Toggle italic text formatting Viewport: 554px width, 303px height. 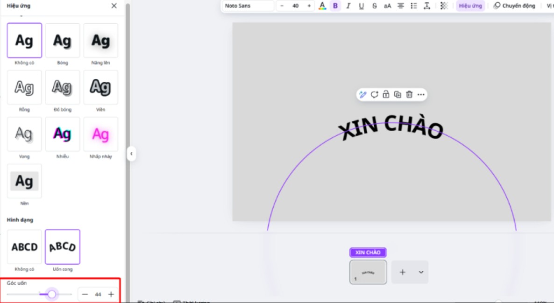pos(348,6)
